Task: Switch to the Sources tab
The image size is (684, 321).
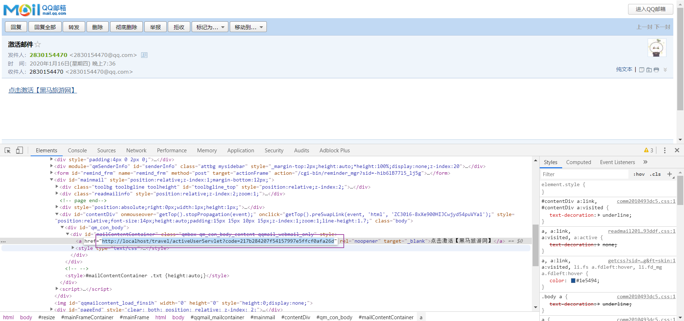Action: (107, 151)
